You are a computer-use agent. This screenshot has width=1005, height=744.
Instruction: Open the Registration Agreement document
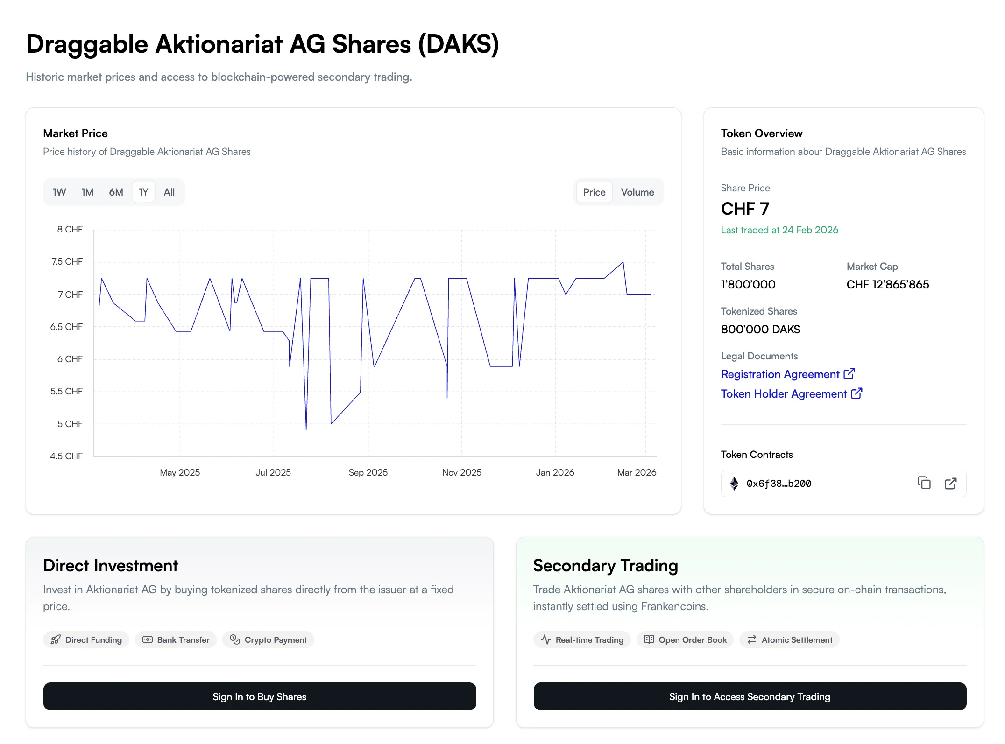click(780, 374)
